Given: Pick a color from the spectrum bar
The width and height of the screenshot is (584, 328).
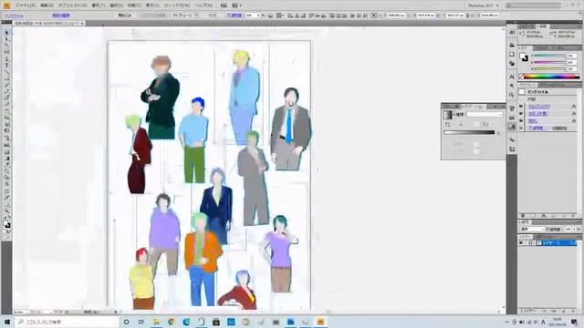Looking at the screenshot, I should (x=552, y=77).
